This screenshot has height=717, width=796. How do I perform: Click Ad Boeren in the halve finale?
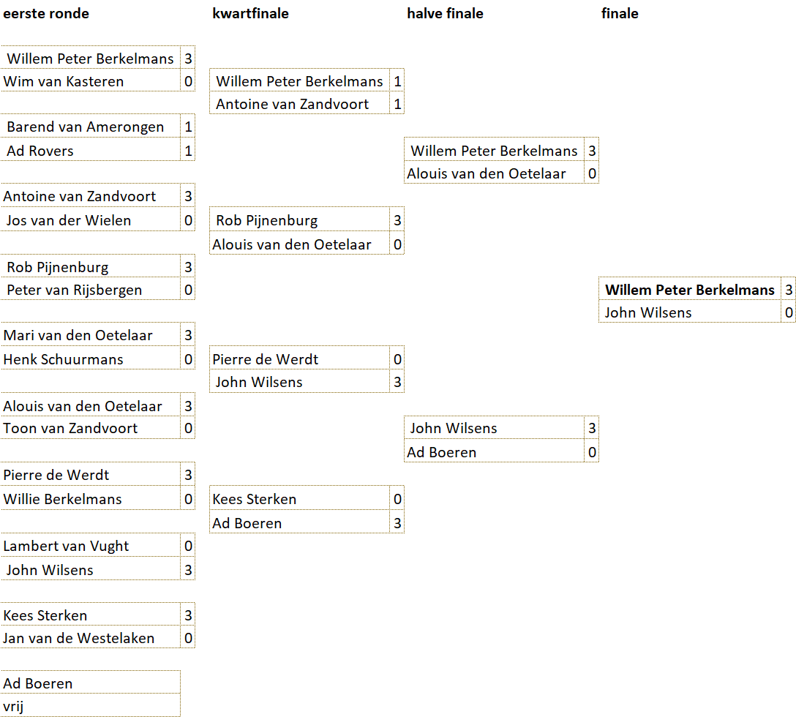(442, 452)
